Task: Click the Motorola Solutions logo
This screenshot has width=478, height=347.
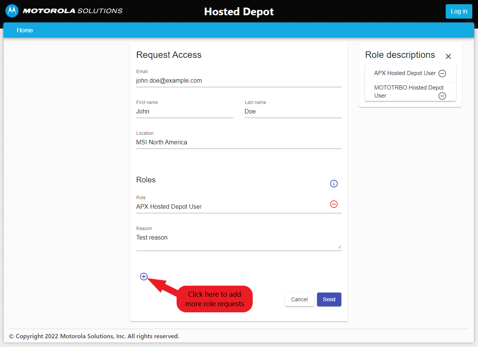Action: [x=64, y=11]
